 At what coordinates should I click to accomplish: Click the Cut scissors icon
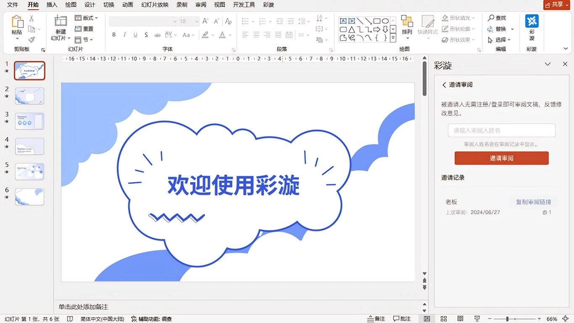[x=31, y=19]
